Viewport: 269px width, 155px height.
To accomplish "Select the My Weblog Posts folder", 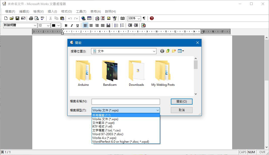I will (x=163, y=73).
